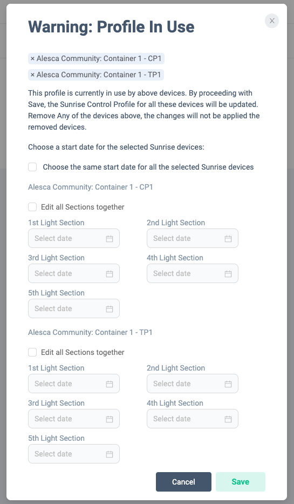Image resolution: width=294 pixels, height=504 pixels.
Task: Open calendar icon for CP1 5th Light Section
Action: pos(110,308)
